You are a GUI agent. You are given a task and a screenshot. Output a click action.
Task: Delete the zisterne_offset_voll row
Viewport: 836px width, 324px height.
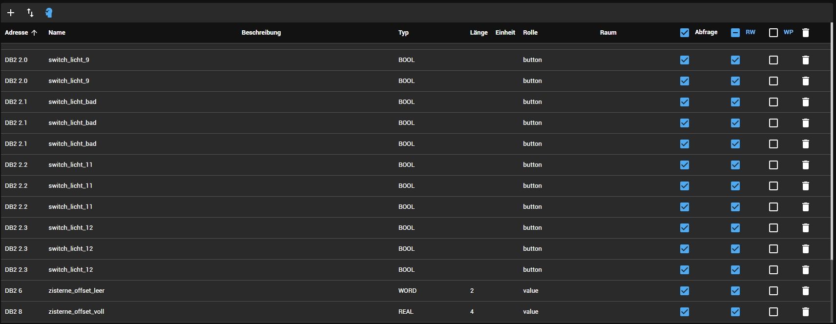click(x=806, y=312)
